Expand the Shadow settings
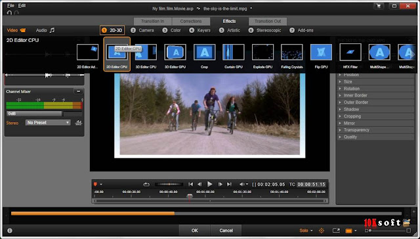 [376, 109]
